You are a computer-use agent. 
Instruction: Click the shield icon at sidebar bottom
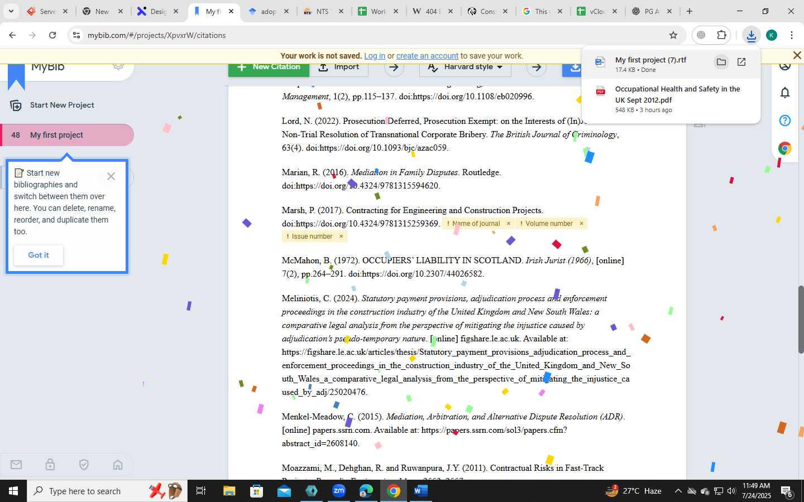(x=84, y=465)
